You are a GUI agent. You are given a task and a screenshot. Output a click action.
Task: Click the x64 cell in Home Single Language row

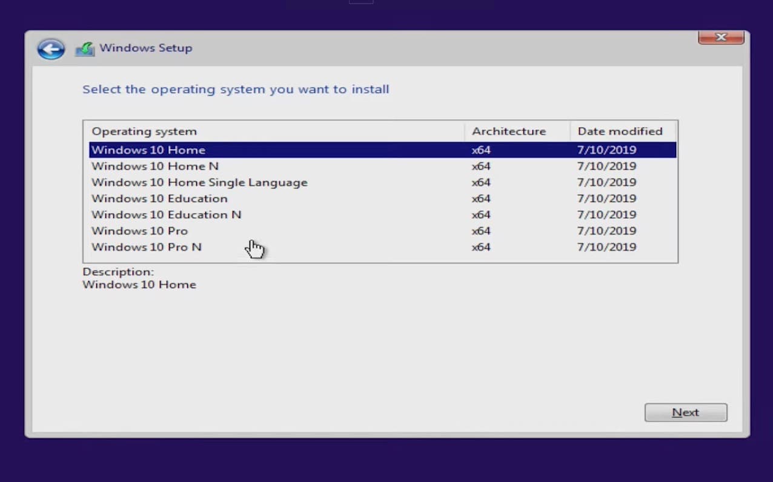tap(481, 182)
